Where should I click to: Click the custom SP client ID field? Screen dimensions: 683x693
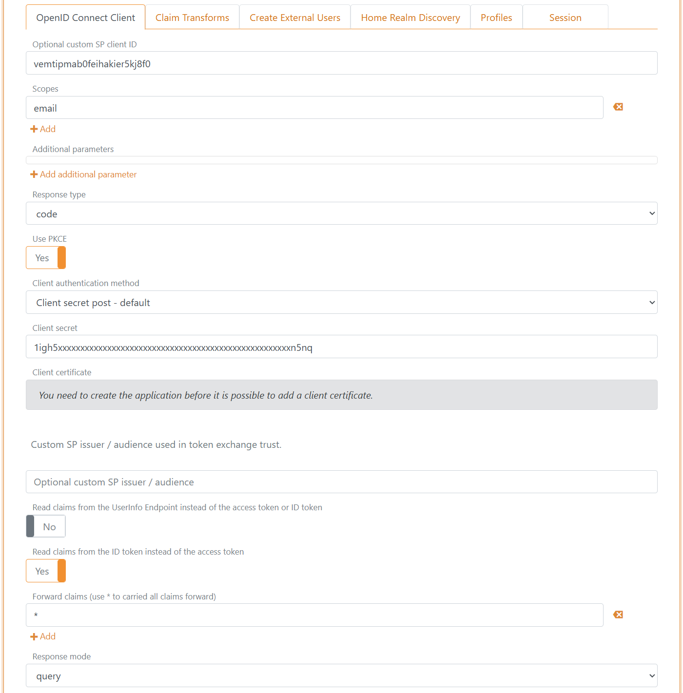pos(342,63)
